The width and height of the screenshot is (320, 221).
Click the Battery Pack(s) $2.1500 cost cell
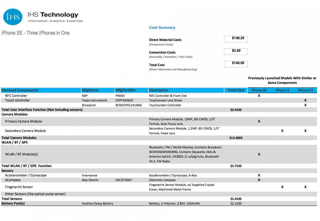tap(236, 204)
